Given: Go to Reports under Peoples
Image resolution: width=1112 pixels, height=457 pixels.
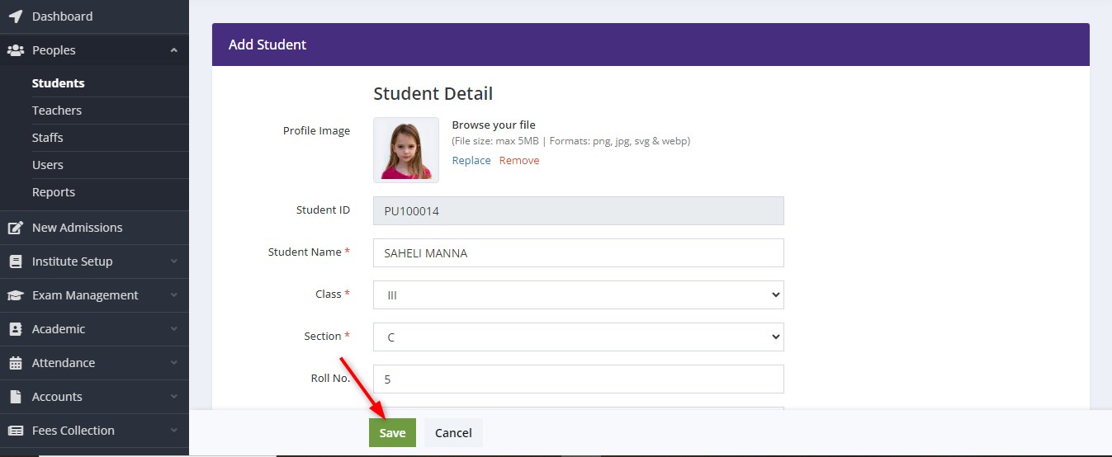Looking at the screenshot, I should pos(54,192).
